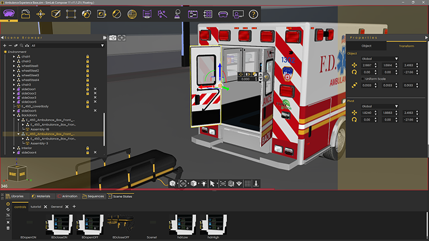The image size is (429, 241).
Task: Open Pivot coordinate 'Global' dropdown
Action: pyautogui.click(x=380, y=106)
